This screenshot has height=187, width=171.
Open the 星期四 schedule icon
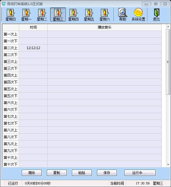click(x=73, y=15)
